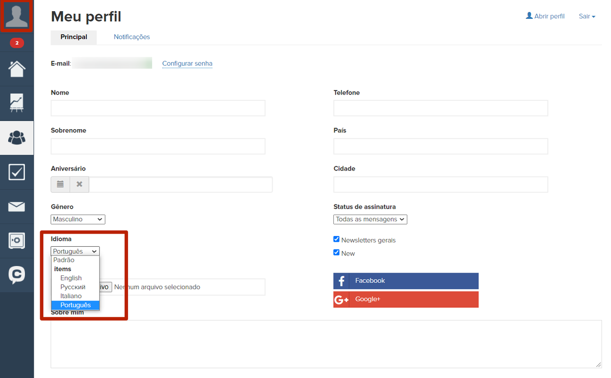Toggle the New checkbox
The height and width of the screenshot is (378, 611).
(x=336, y=252)
